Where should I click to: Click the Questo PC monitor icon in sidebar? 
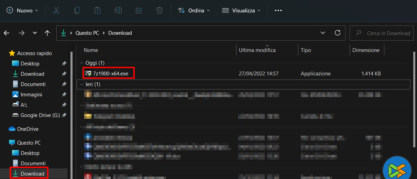click(x=12, y=143)
